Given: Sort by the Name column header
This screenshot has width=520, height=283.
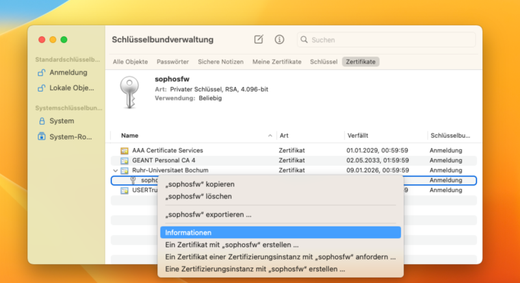Looking at the screenshot, I should [x=129, y=136].
